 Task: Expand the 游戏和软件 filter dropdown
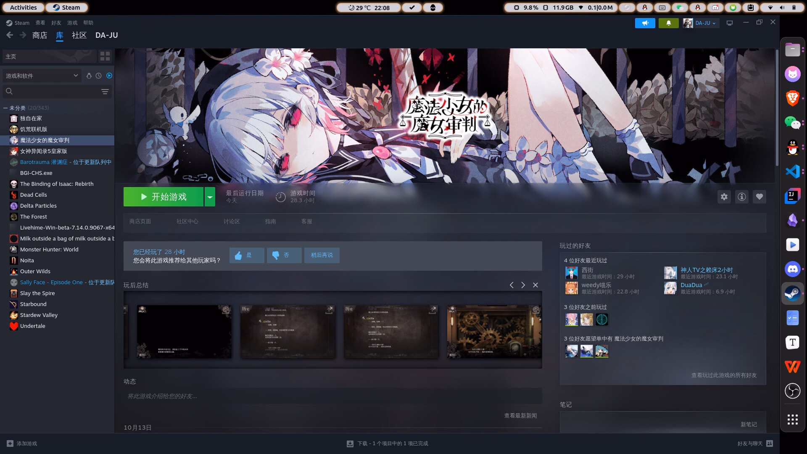(41, 76)
